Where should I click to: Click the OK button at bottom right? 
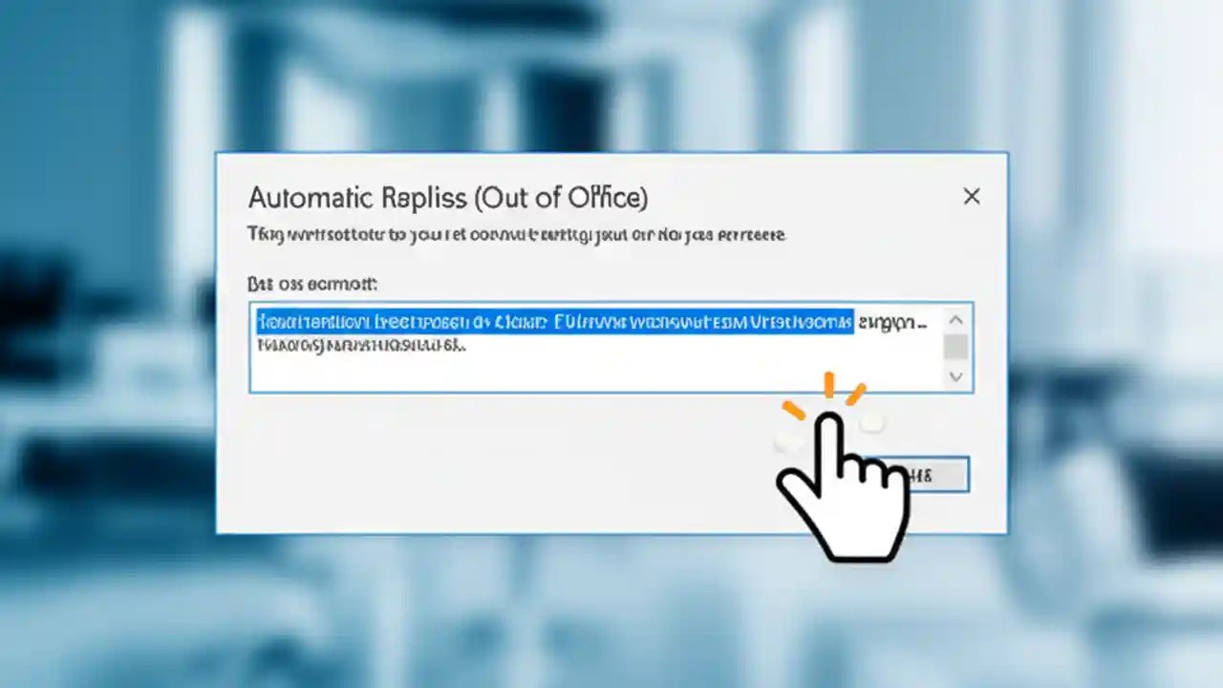pos(932,475)
